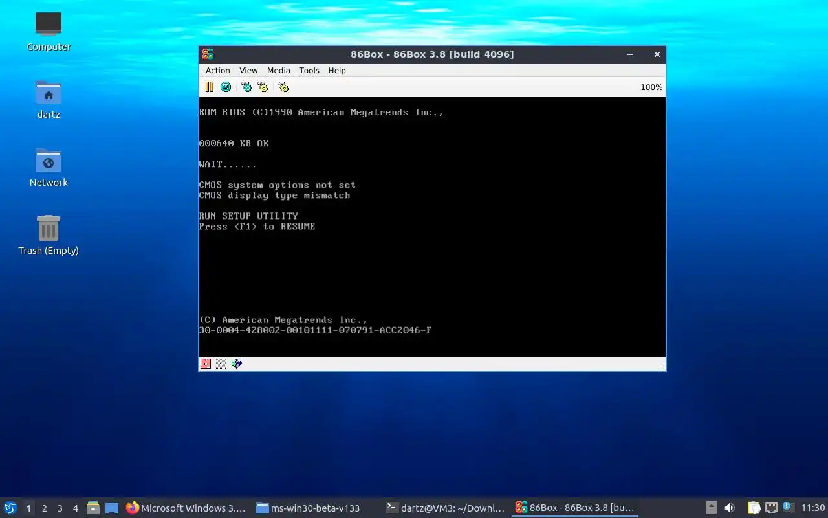Click the emulated BIOS screen display
Viewport: 828px width, 518px height.
pos(432,227)
